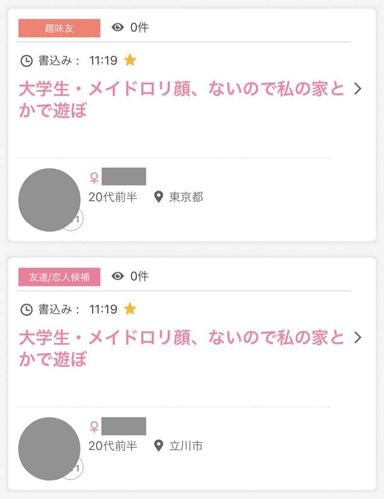
Task: Click the eye view-count icon on the 趣味友 post
Action: 118,27
